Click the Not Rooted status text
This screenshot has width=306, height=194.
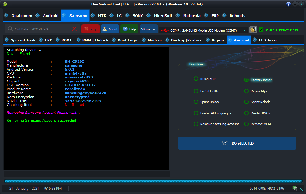(74, 105)
